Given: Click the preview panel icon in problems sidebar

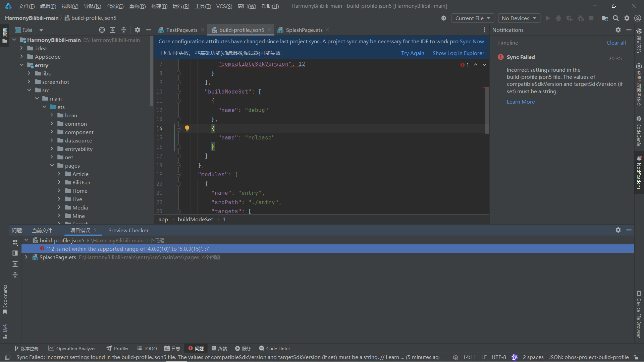Looking at the screenshot, I should (15, 253).
